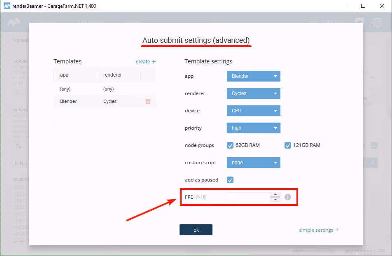Open the device dropdown showing CPU
The width and height of the screenshot is (392, 256).
[x=253, y=111]
